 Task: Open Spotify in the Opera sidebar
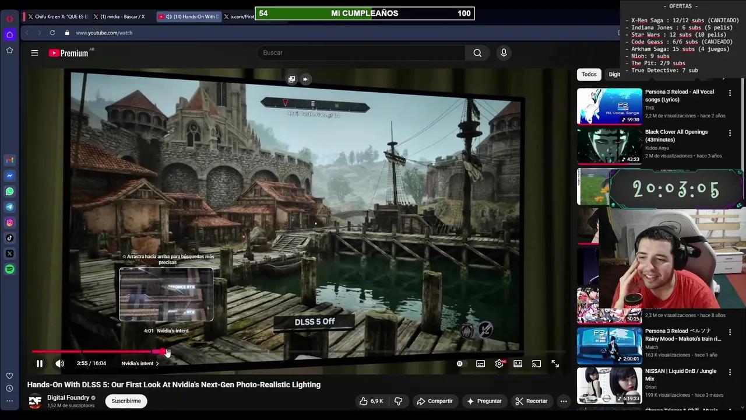pos(9,269)
